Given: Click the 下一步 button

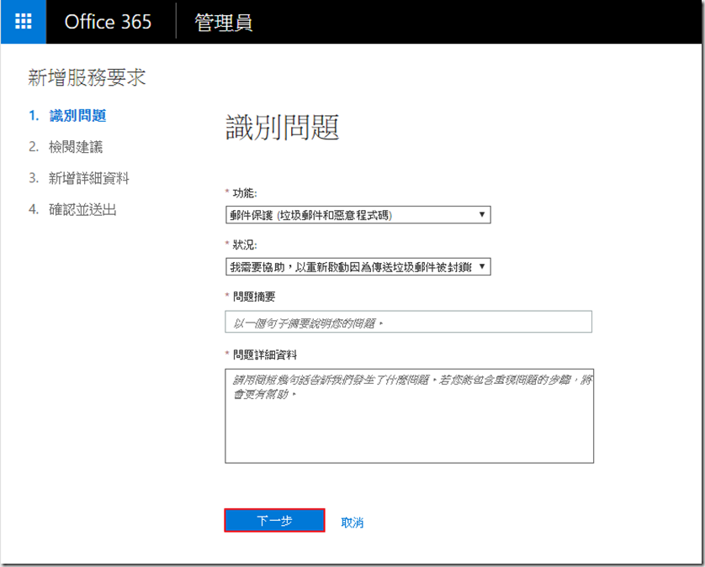Looking at the screenshot, I should click(x=273, y=520).
